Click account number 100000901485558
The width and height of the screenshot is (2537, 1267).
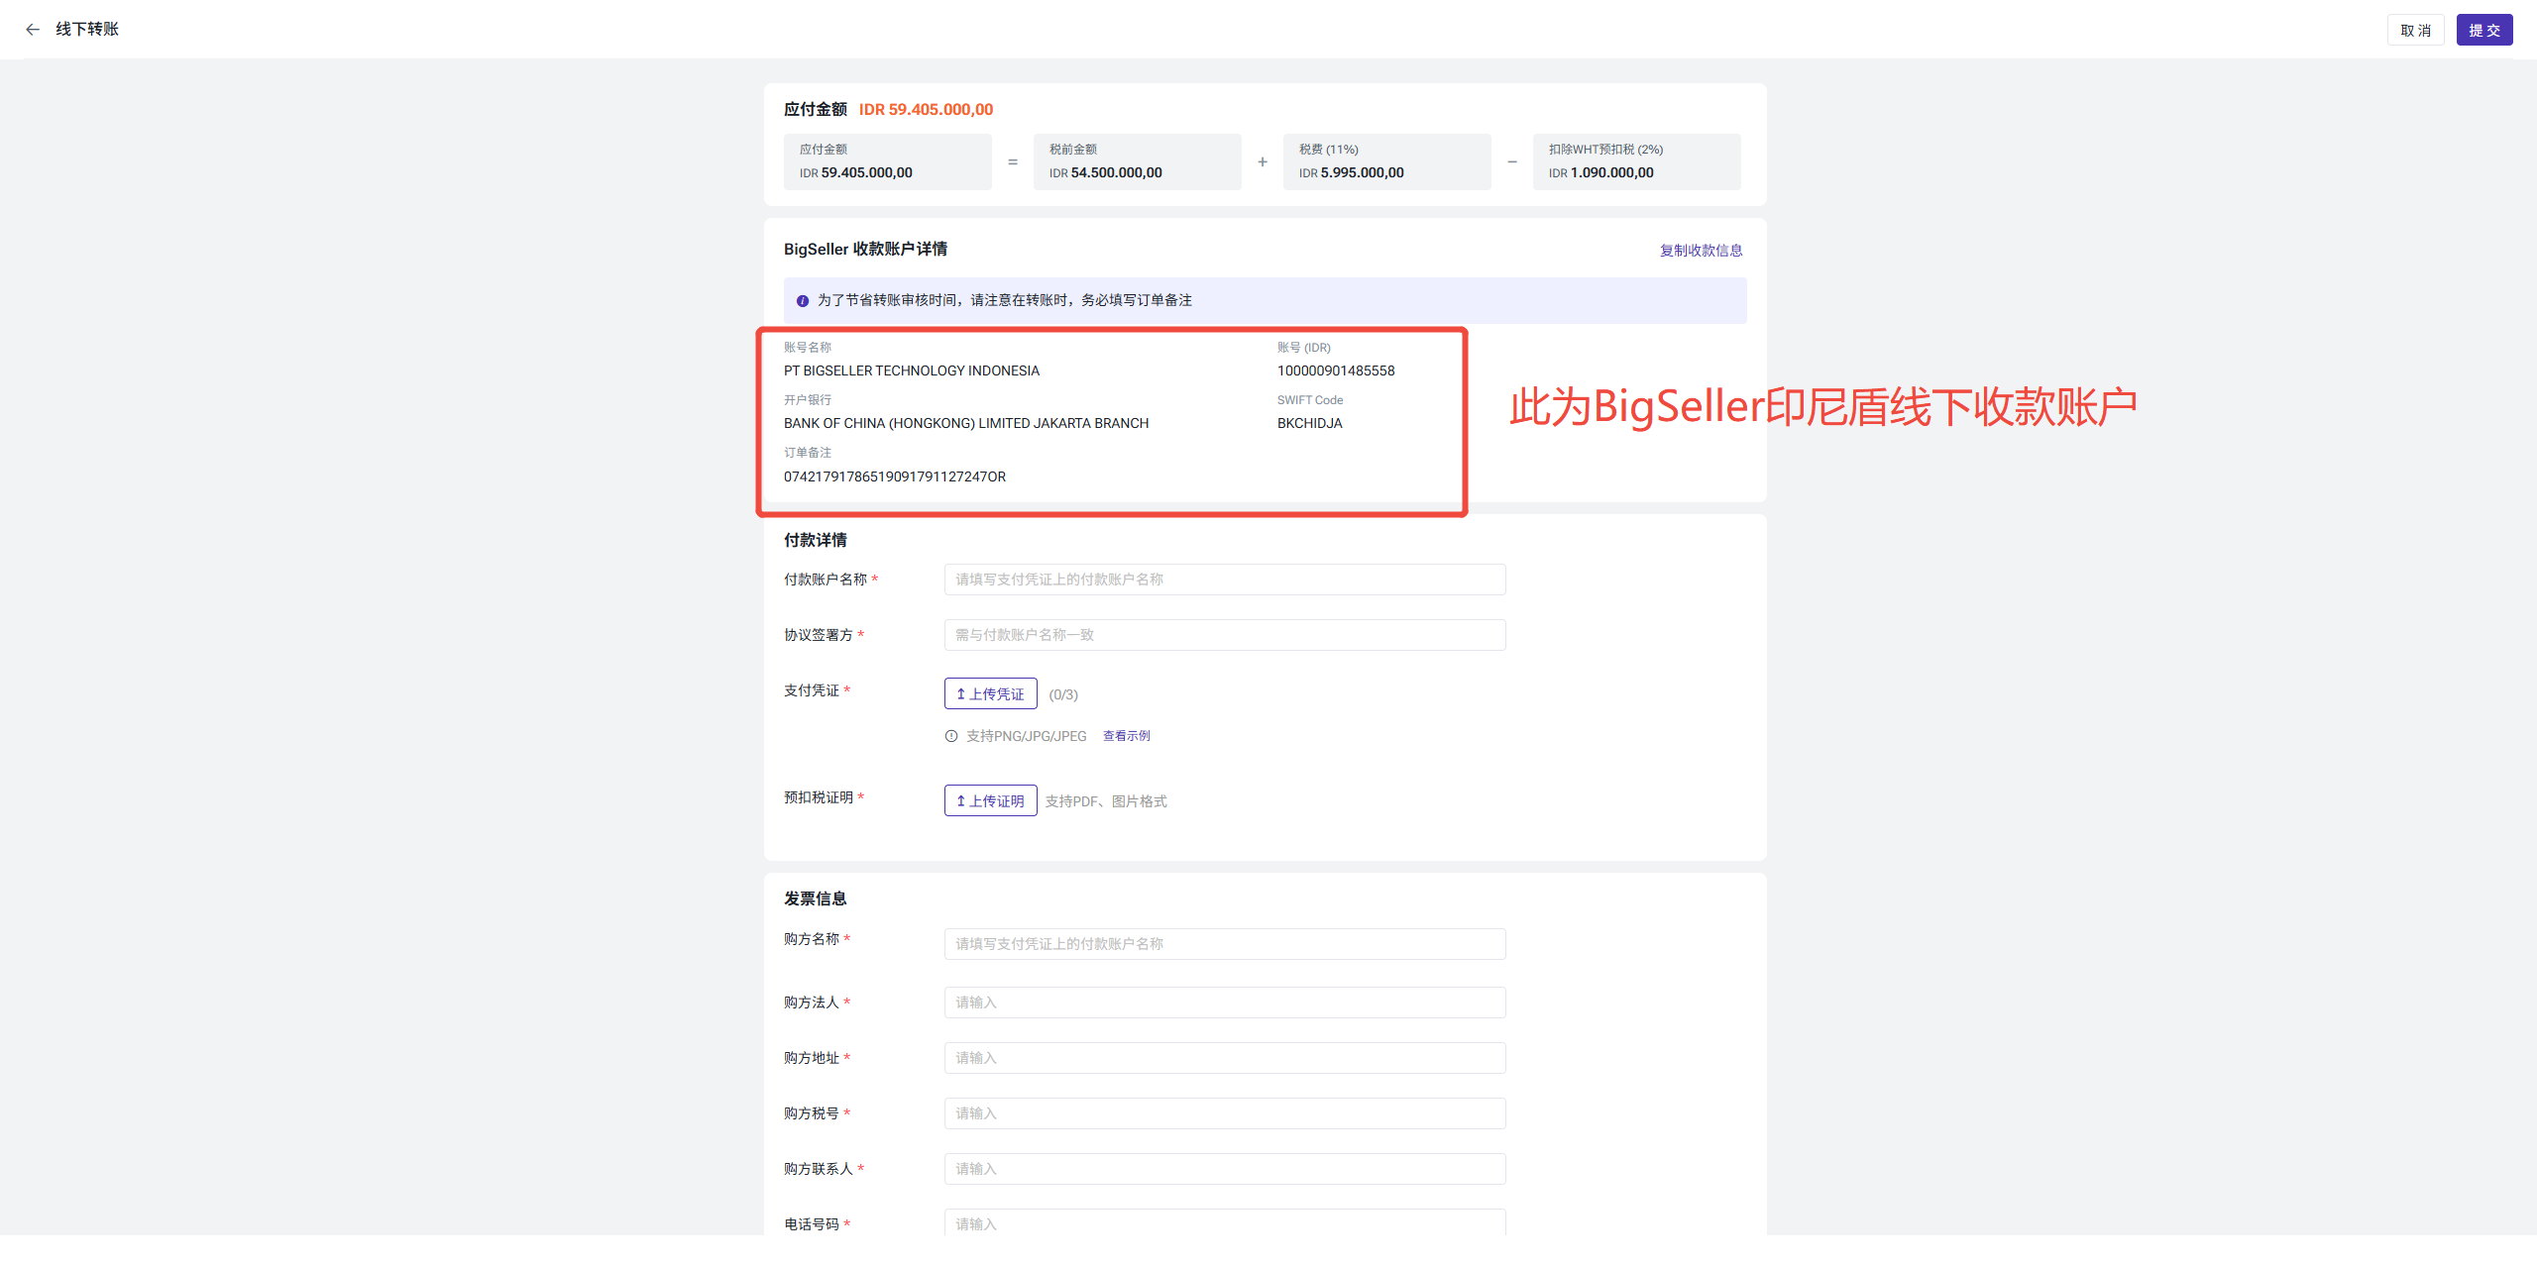coord(1336,370)
